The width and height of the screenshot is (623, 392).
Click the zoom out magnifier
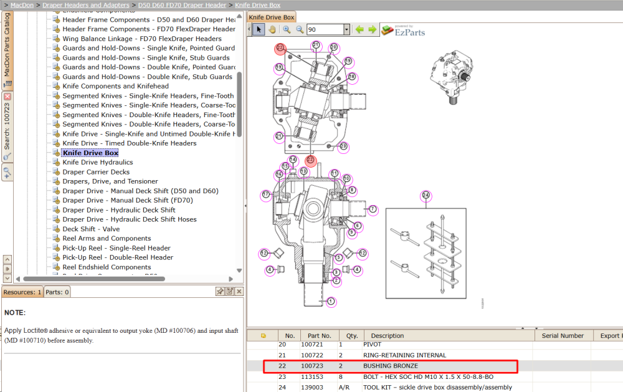[300, 29]
